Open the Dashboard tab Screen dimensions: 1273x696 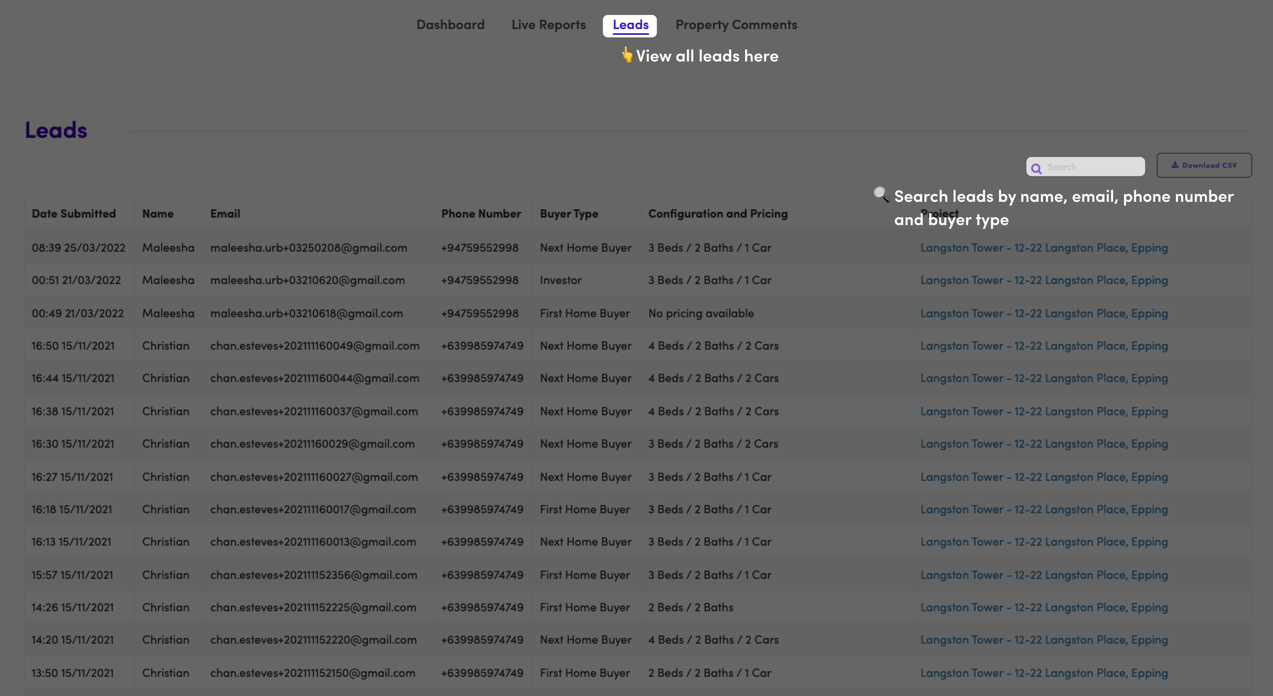pos(450,25)
